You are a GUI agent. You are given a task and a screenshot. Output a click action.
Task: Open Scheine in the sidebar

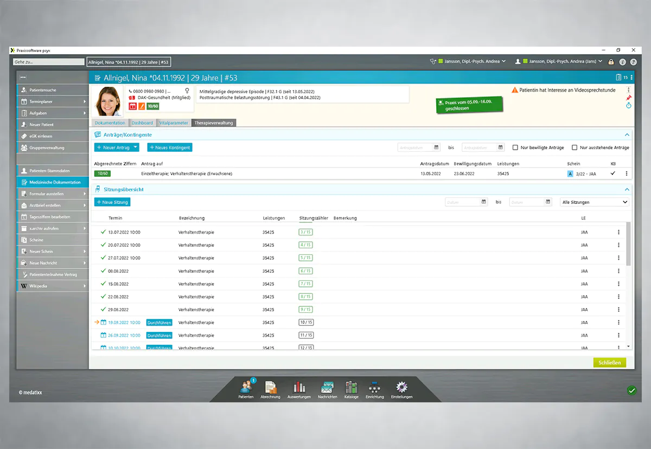click(52, 240)
